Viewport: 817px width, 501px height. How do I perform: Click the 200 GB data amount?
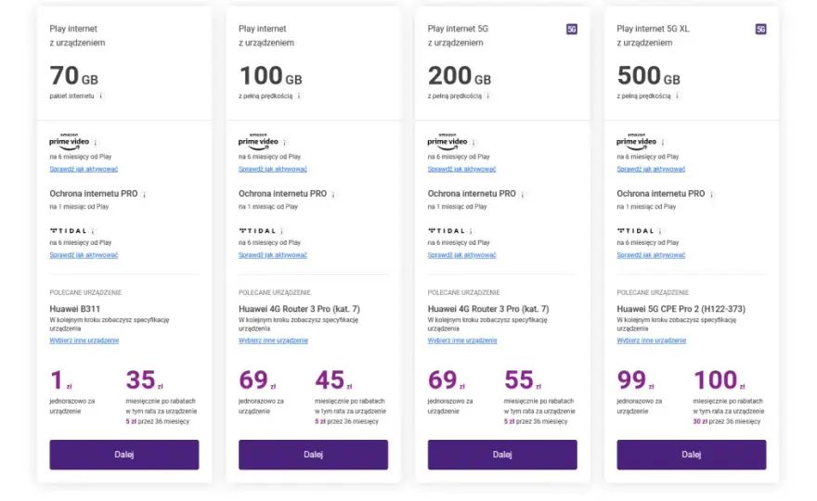(460, 76)
